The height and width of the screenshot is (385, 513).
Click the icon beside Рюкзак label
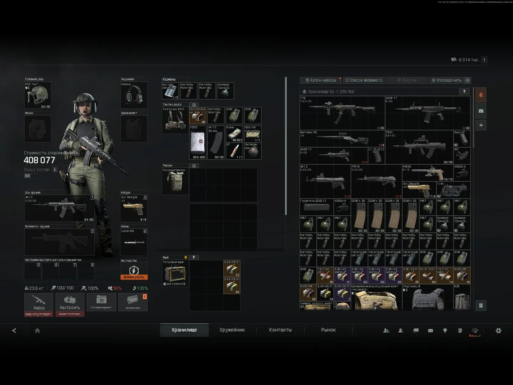[194, 166]
